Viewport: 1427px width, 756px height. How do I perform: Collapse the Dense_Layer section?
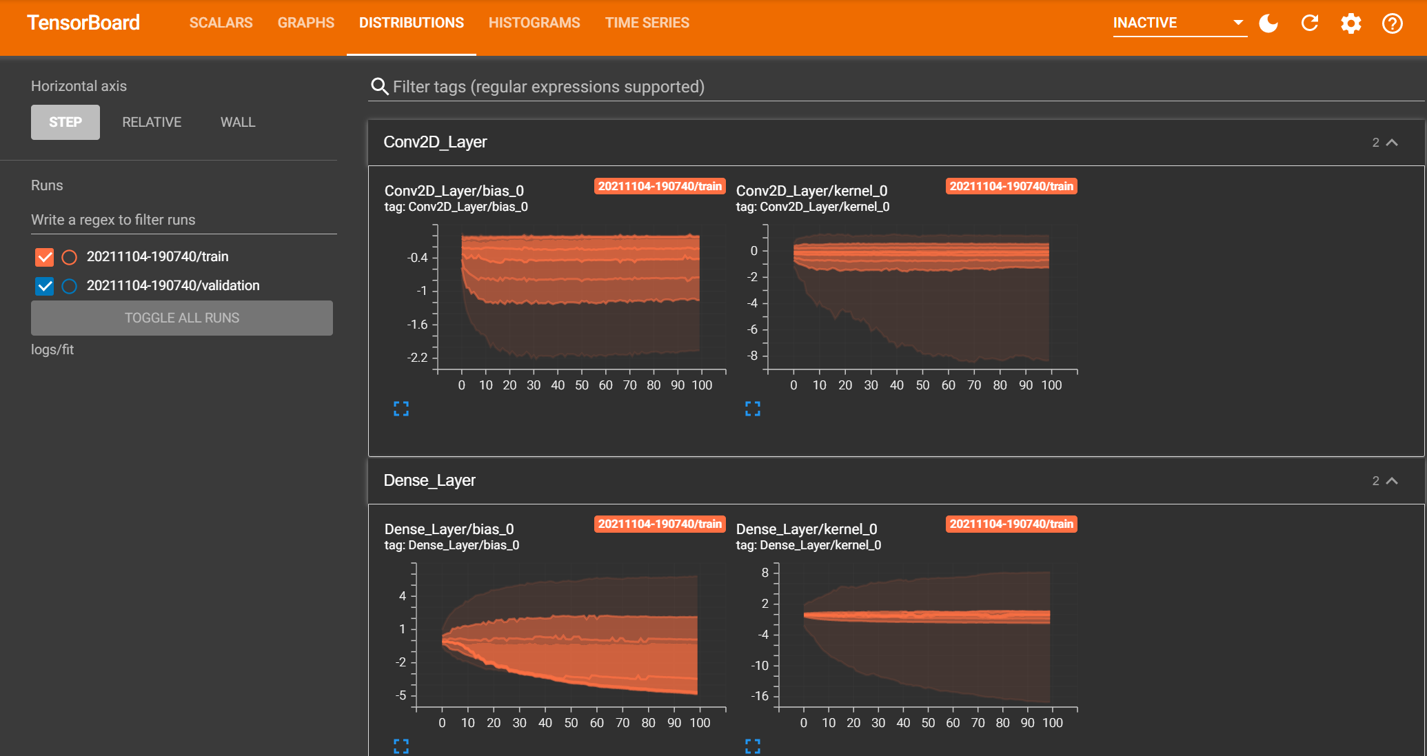pos(1393,480)
